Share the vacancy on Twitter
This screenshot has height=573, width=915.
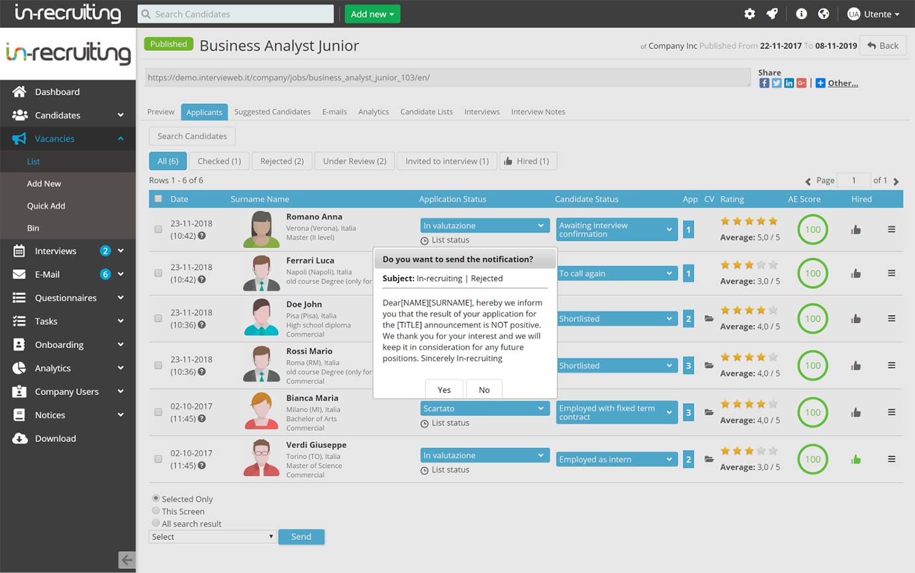[776, 83]
